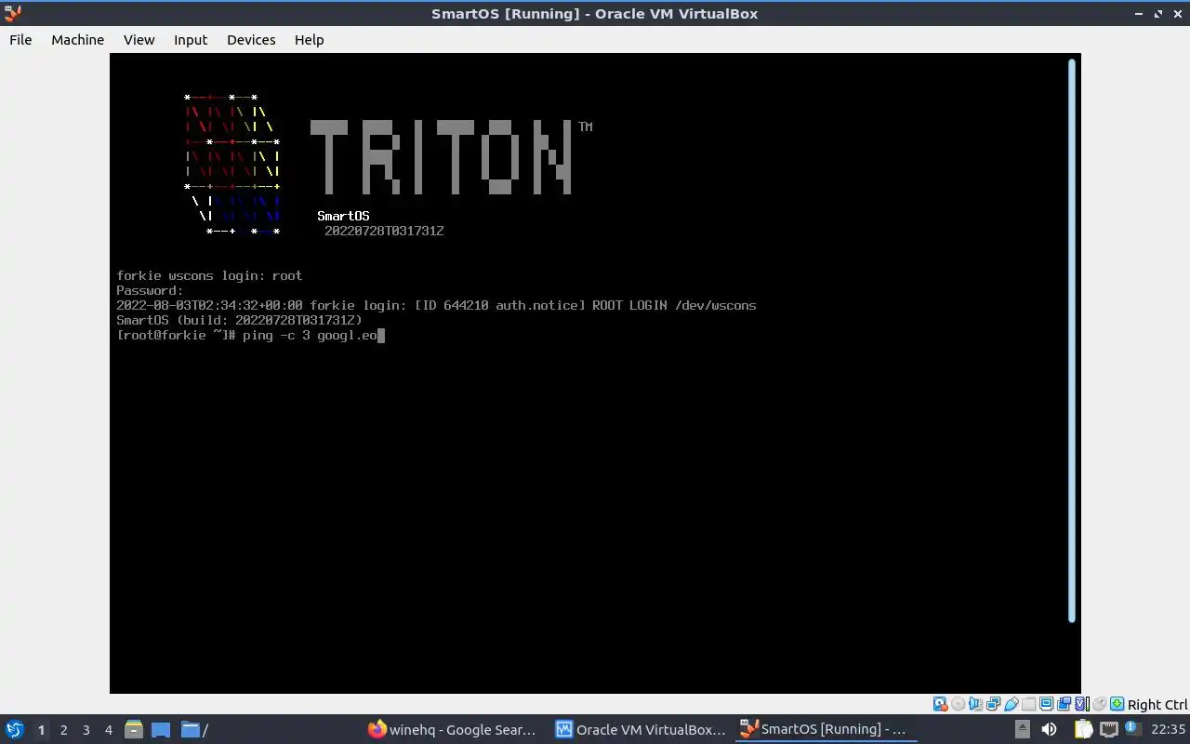Image resolution: width=1190 pixels, height=744 pixels.
Task: Minimize the SmartOS VirtualBox window
Action: [x=1140, y=14]
